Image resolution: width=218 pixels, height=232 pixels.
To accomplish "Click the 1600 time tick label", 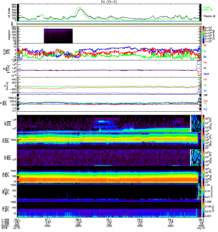I will point(140,226).
